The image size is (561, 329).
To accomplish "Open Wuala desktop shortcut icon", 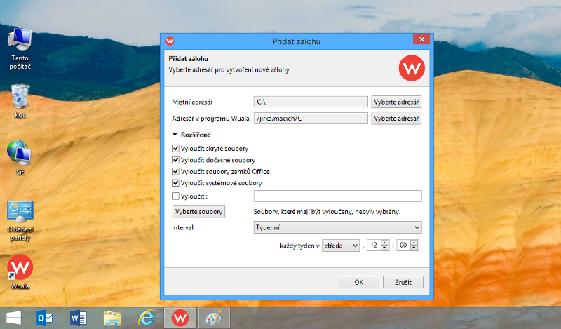I will pos(20,267).
